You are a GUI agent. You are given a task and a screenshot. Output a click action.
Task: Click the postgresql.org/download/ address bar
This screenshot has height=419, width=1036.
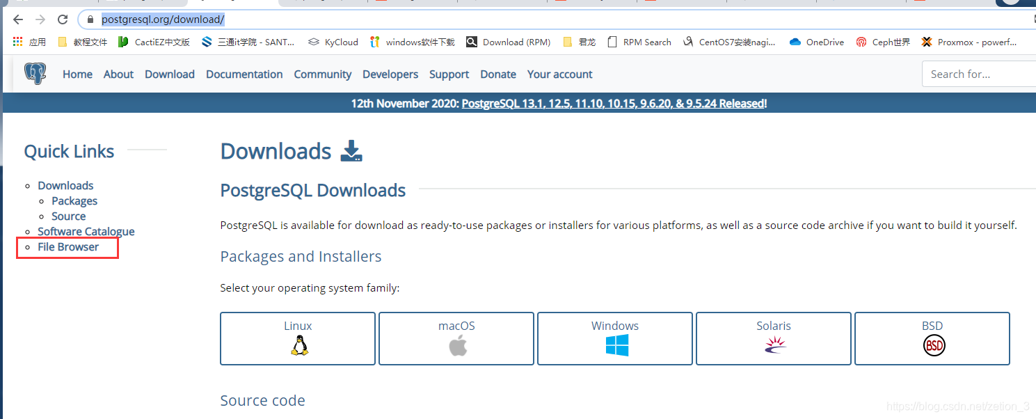(557, 19)
